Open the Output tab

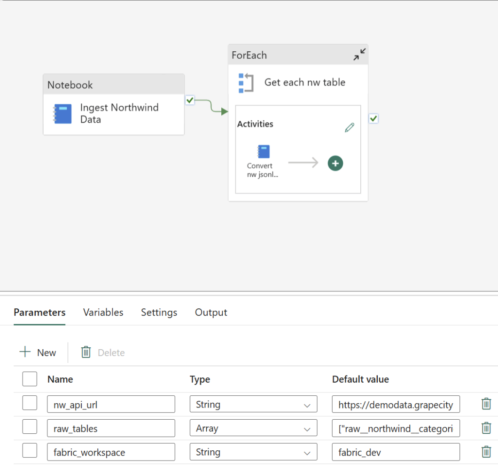(x=210, y=312)
